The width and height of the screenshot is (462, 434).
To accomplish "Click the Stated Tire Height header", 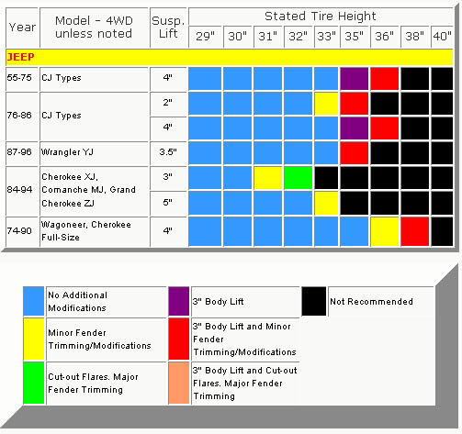I will click(321, 17).
